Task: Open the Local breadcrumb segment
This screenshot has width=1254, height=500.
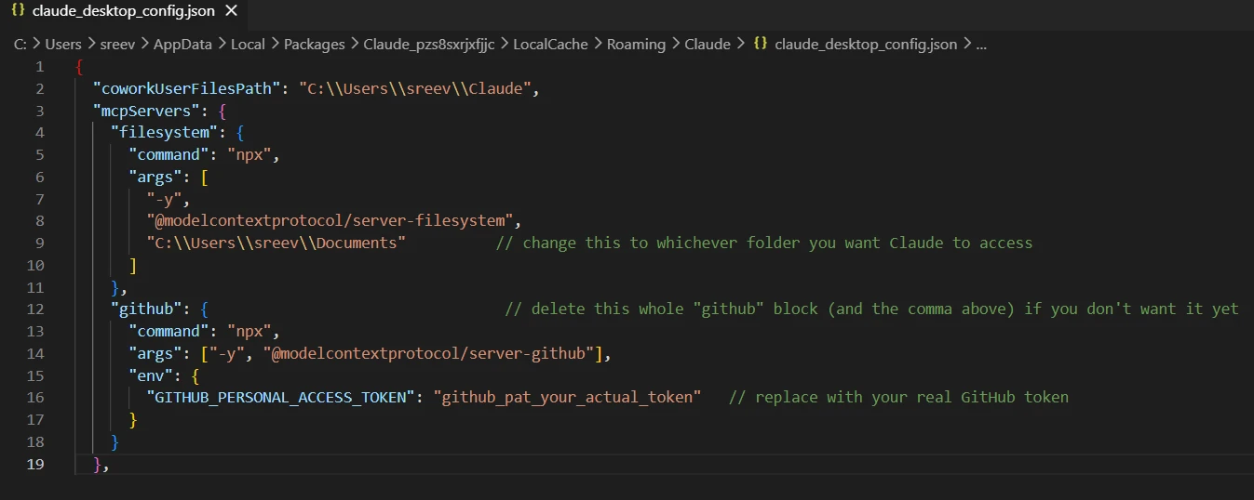Action: [248, 44]
